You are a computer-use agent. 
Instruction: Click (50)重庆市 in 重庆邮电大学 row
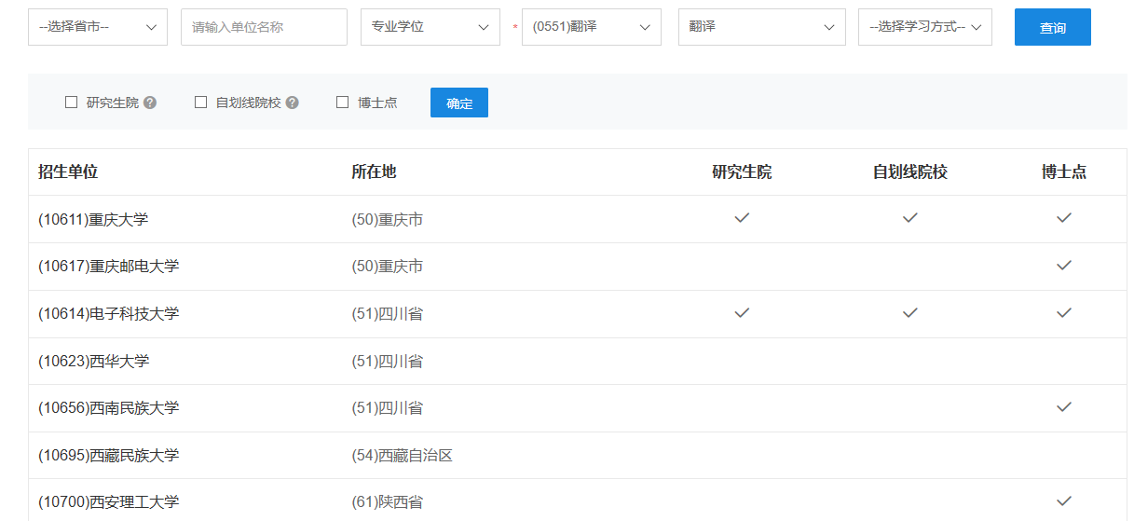click(387, 267)
